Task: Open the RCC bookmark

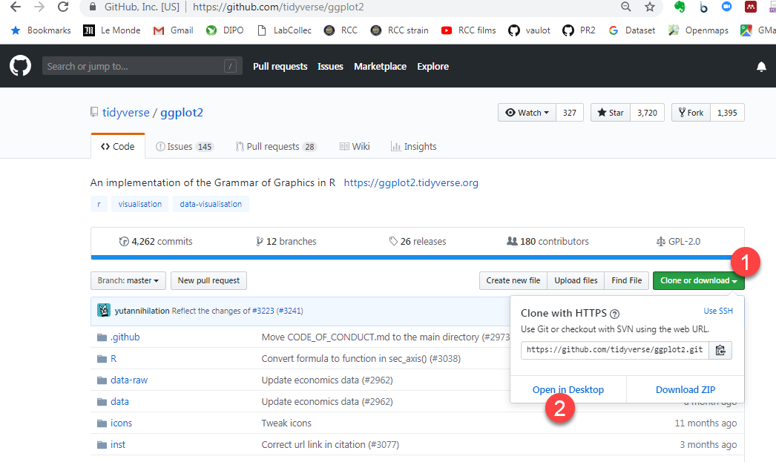Action: tap(341, 30)
